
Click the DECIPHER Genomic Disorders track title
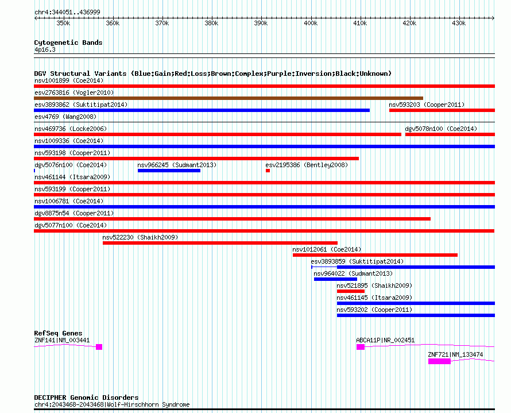click(86, 397)
